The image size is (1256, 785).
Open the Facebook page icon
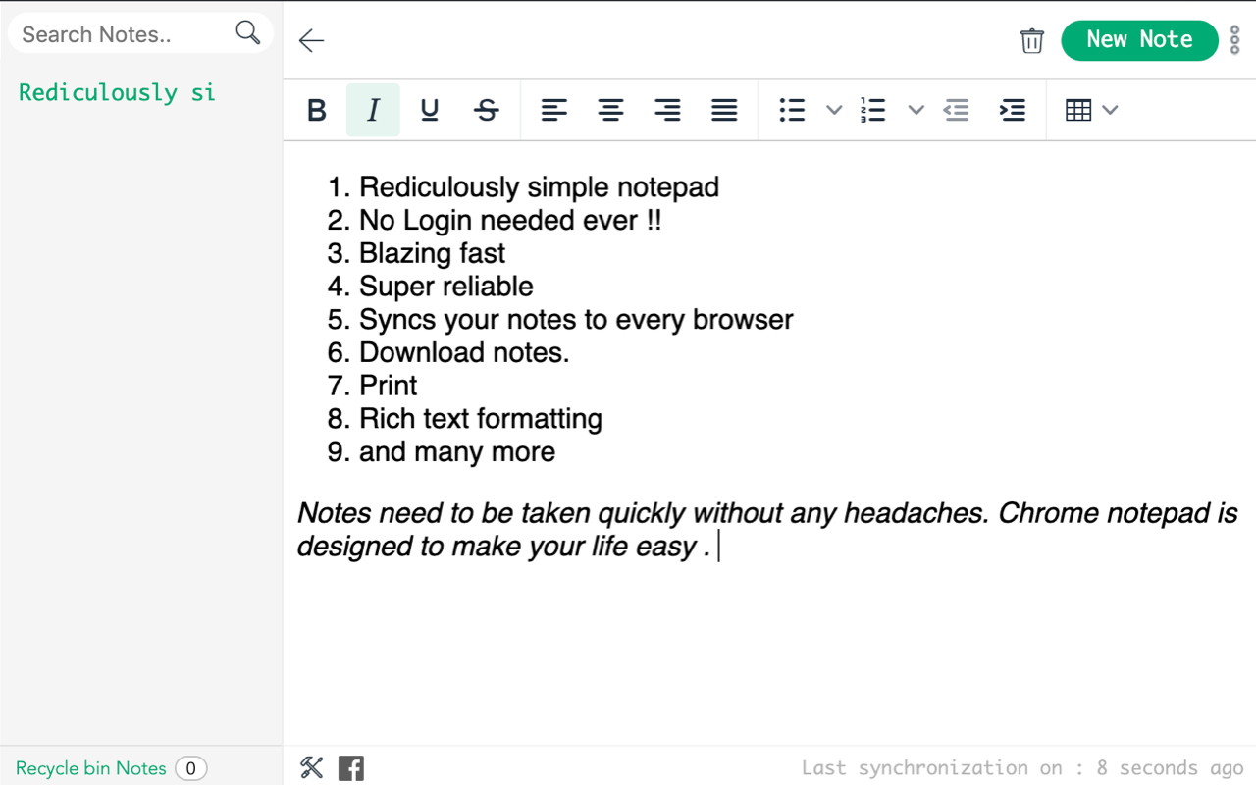tap(351, 768)
